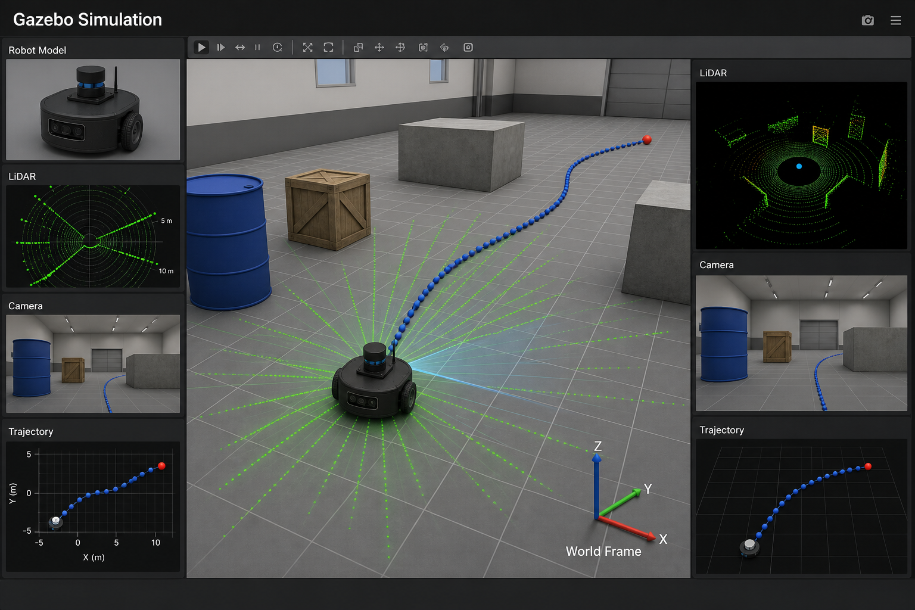The width and height of the screenshot is (915, 610).
Task: Open the right 3D Trajectory view
Action: (x=801, y=507)
